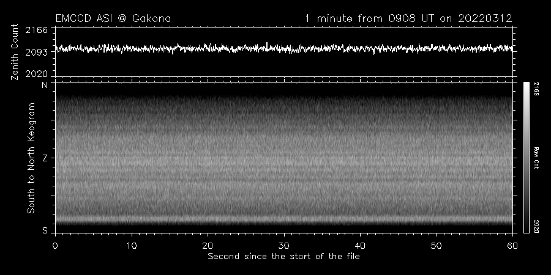Click the title 'EMCCD ASI @ Gakona'
Image resolution: width=551 pixels, height=275 pixels.
point(113,18)
